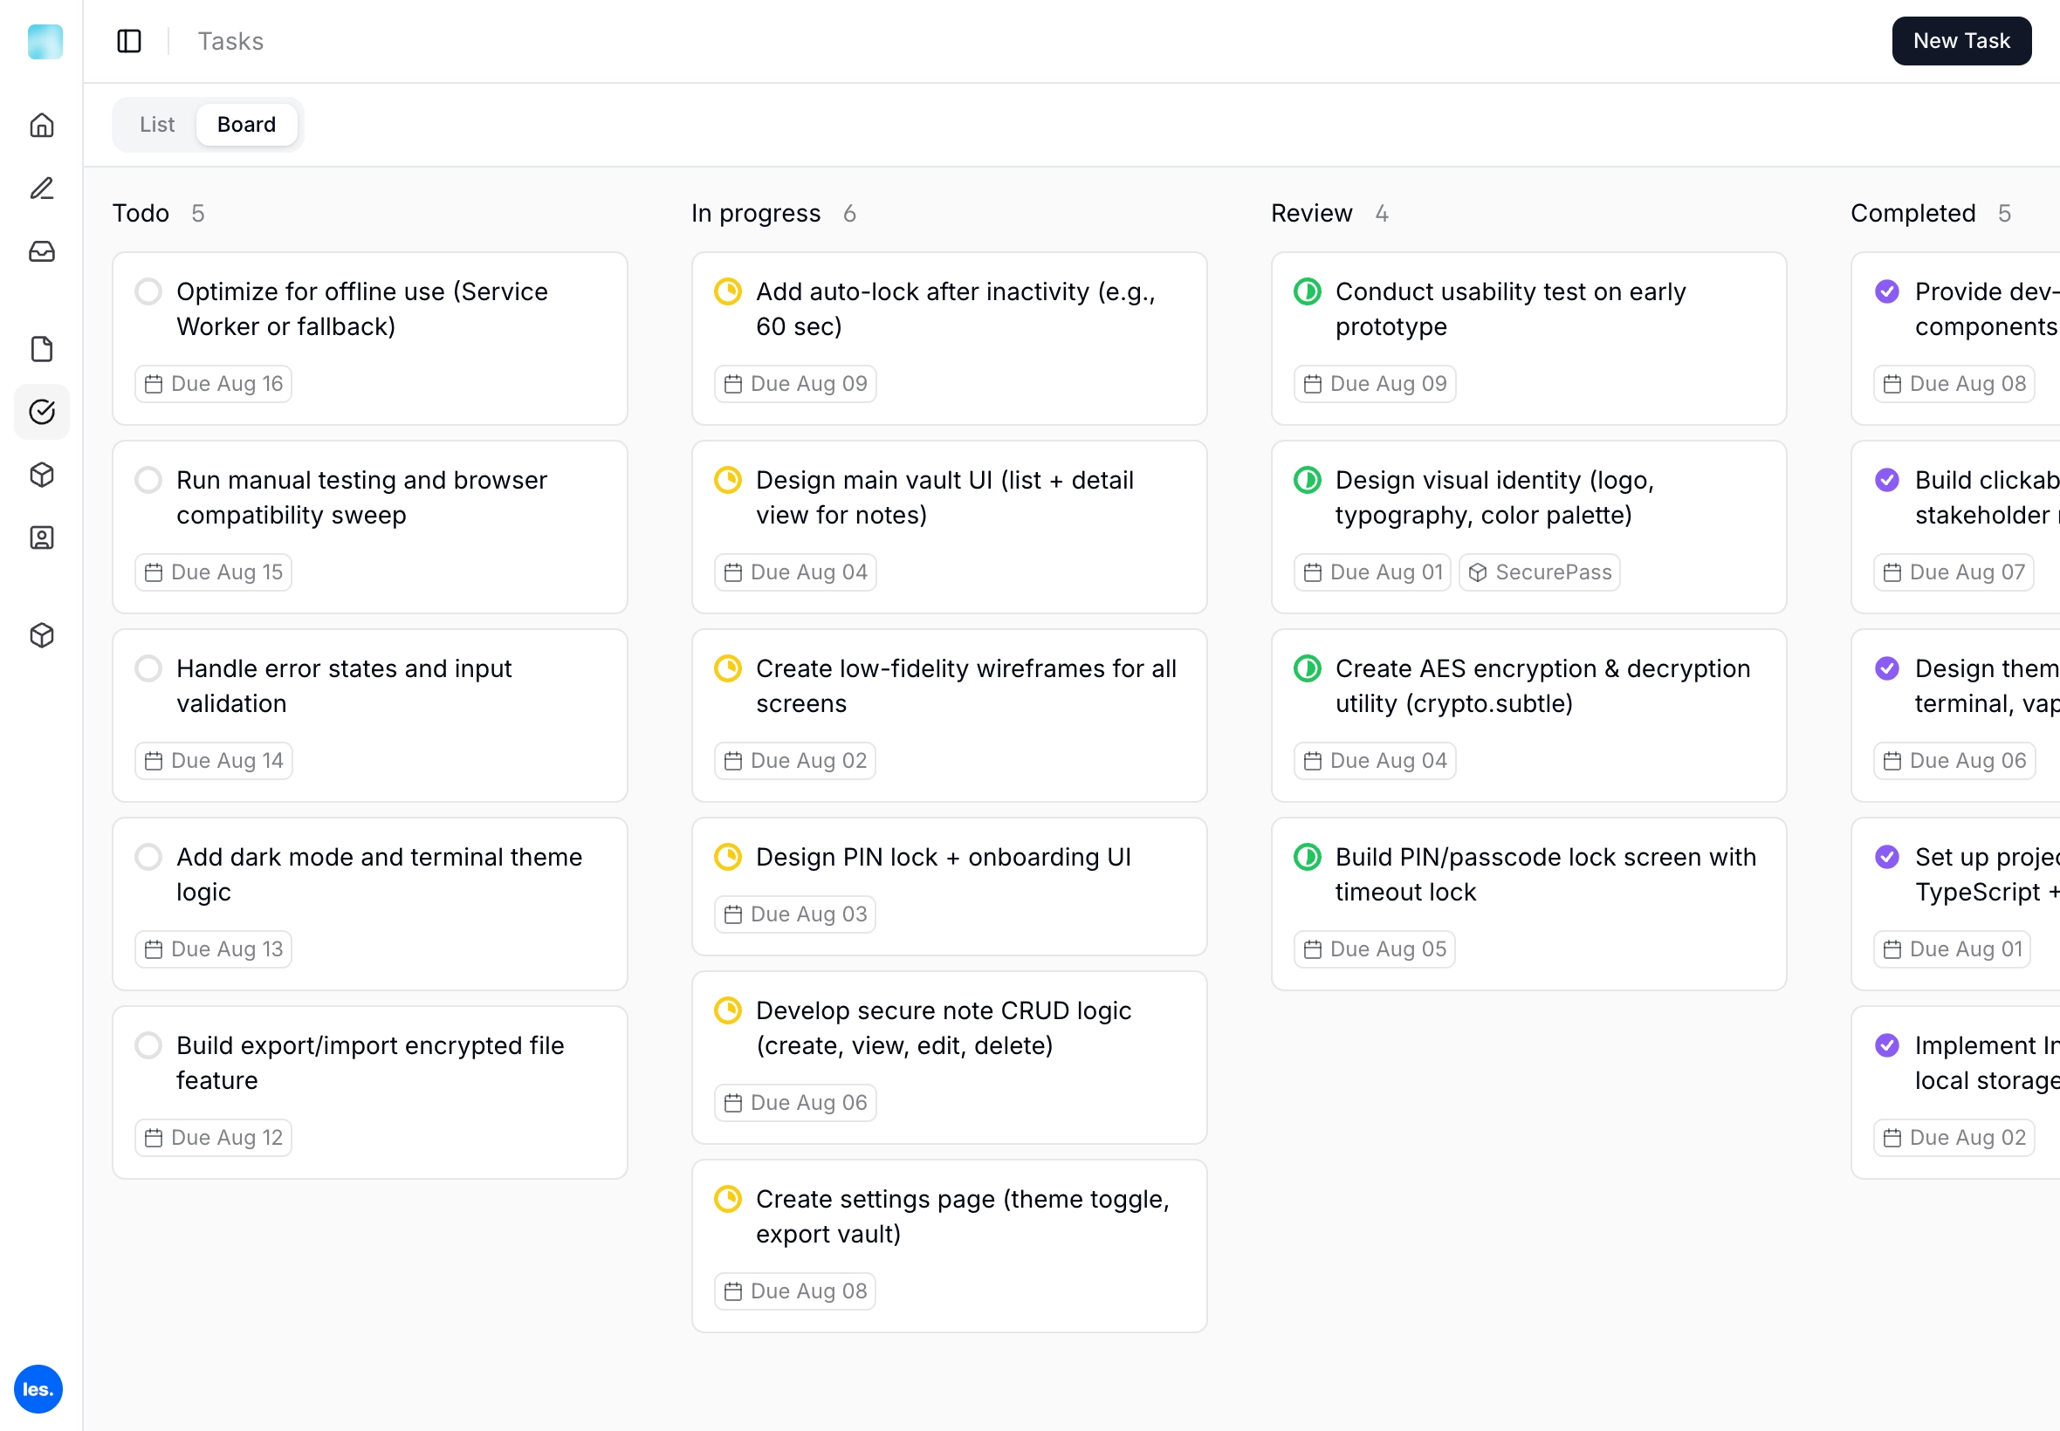The width and height of the screenshot is (2060, 1431).
Task: Open Due Aug 01 chip on visual identity task
Action: coord(1372,572)
